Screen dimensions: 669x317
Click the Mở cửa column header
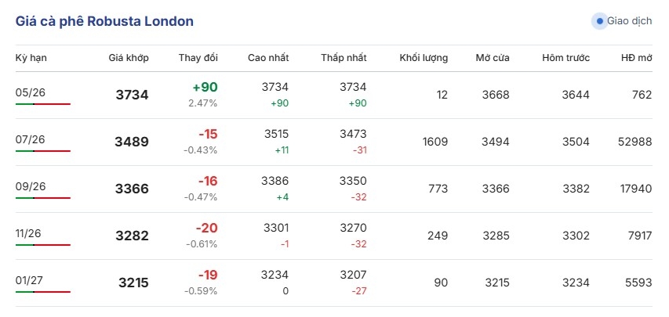pos(493,58)
